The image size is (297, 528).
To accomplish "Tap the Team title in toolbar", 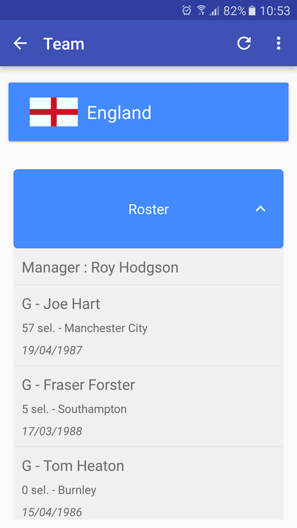I will (x=64, y=44).
